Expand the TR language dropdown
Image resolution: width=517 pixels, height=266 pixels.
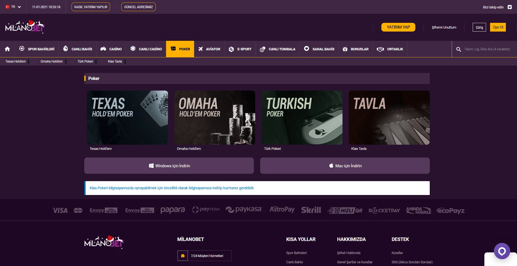13,7
